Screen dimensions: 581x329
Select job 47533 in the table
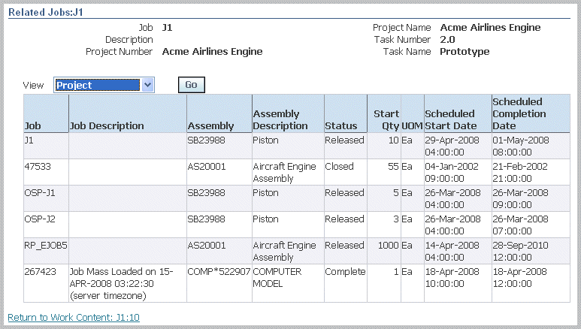tap(38, 167)
